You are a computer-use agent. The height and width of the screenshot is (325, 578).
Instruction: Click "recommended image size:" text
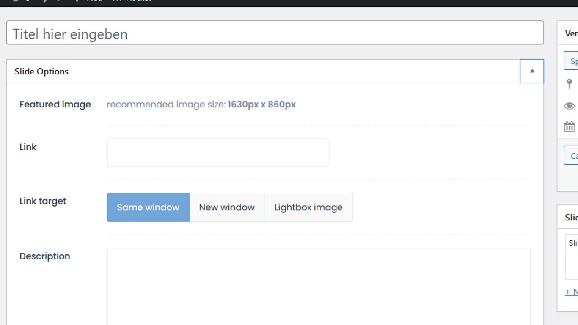166,105
